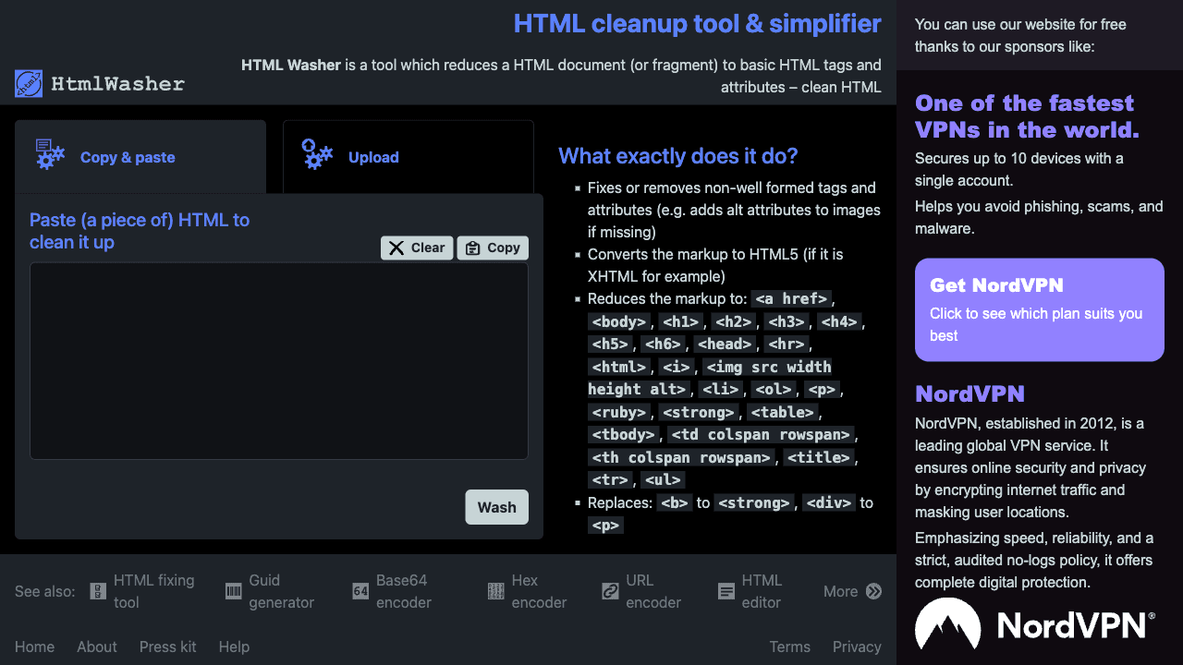
Task: Click the X icon on the Clear button
Action: pos(396,248)
